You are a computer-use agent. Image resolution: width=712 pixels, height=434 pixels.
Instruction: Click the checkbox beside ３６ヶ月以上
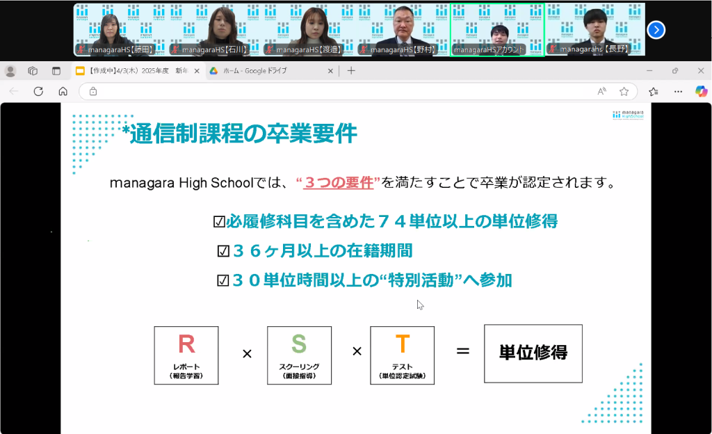(x=223, y=251)
